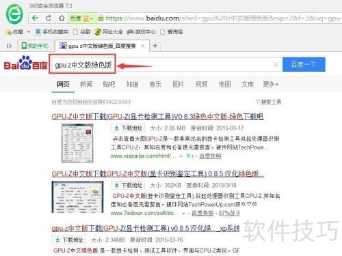Viewport: 342px width, 256px height.
Task: Click the second result screenshot thumbnail
Action: 77,197
